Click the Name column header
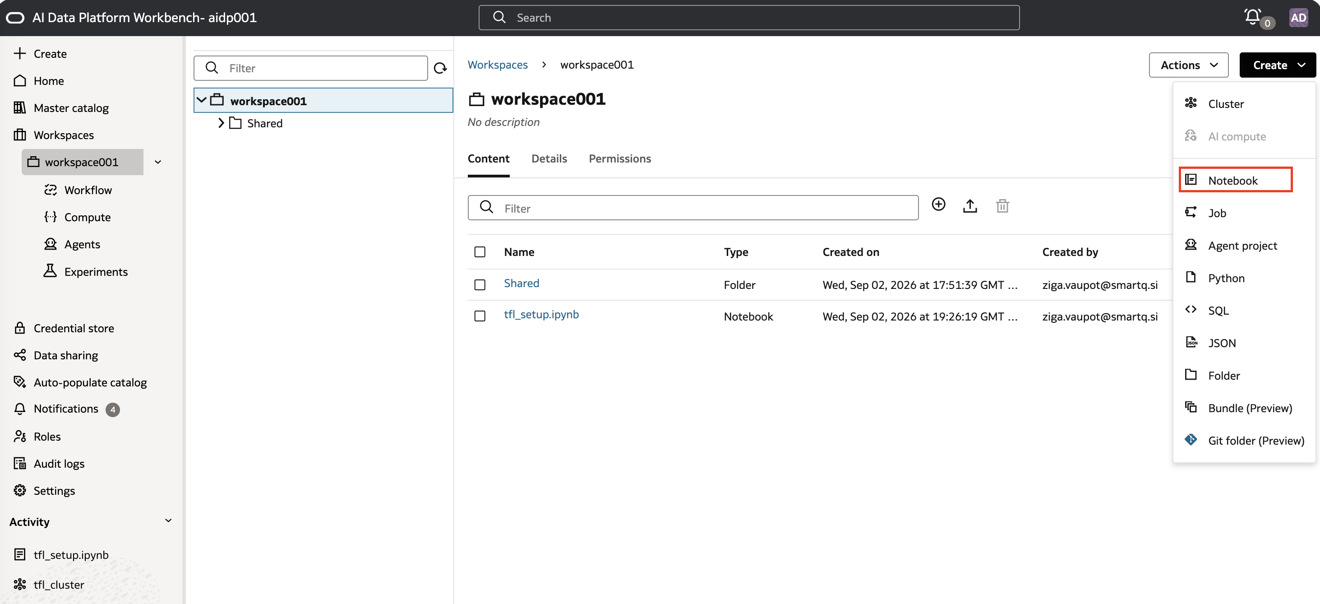 (519, 252)
